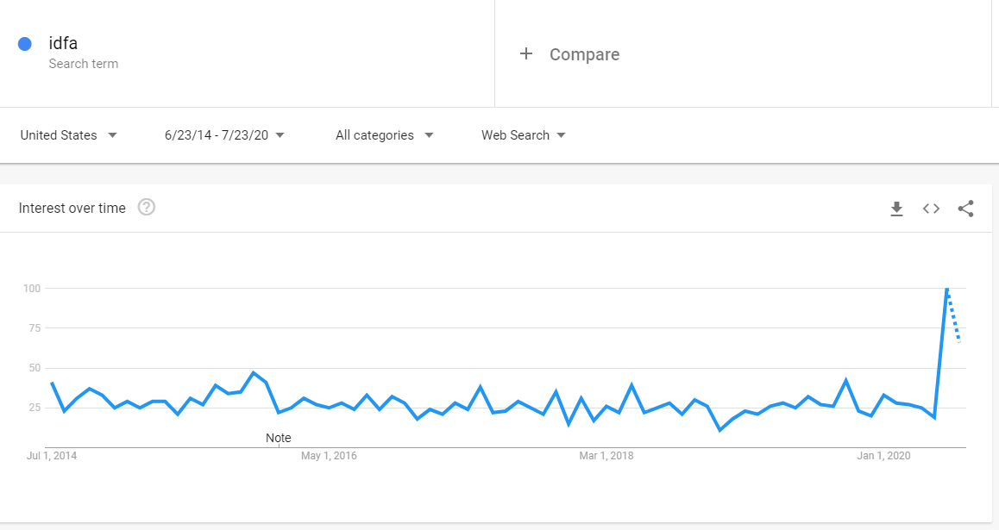Share the interest over time chart
This screenshot has height=530, width=999.
click(966, 209)
